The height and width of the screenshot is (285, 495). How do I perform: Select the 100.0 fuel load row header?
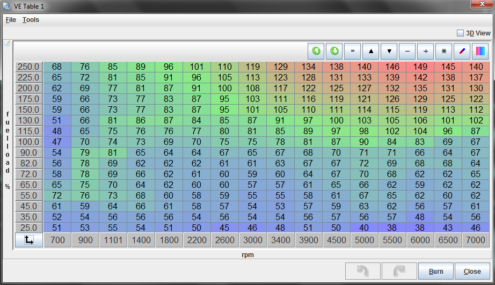(x=29, y=142)
